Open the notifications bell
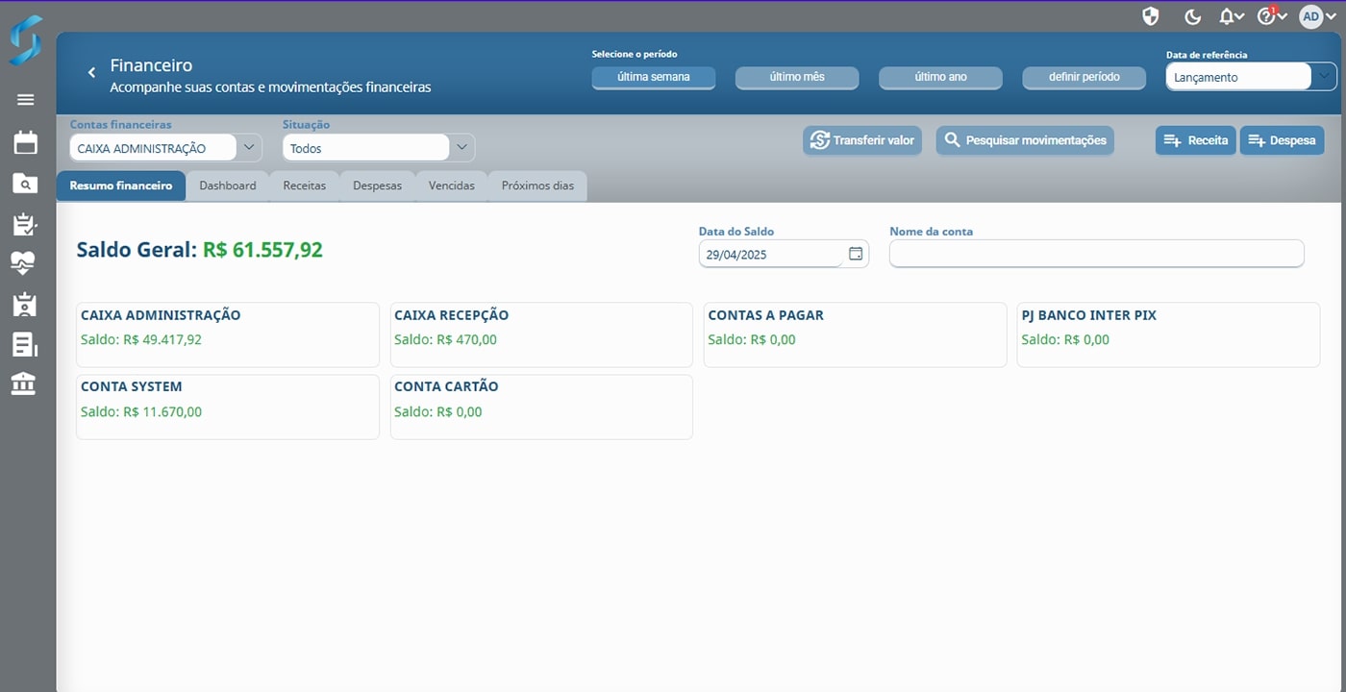1346x692 pixels. point(1227,16)
